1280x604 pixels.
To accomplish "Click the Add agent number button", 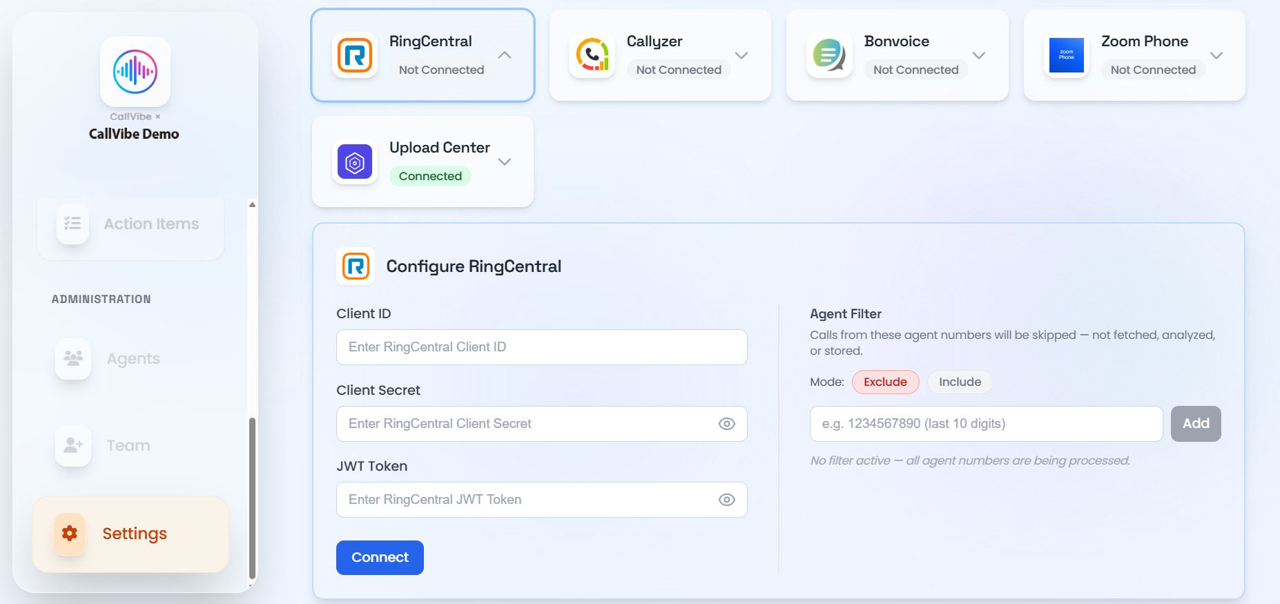I will [x=1196, y=424].
